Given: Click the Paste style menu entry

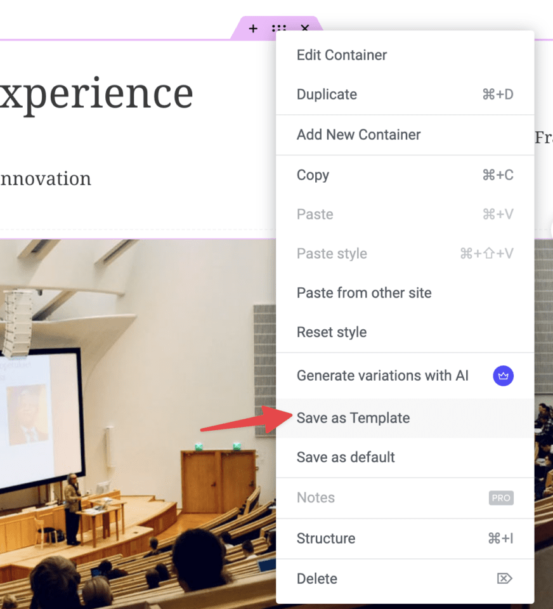Looking at the screenshot, I should tap(332, 254).
